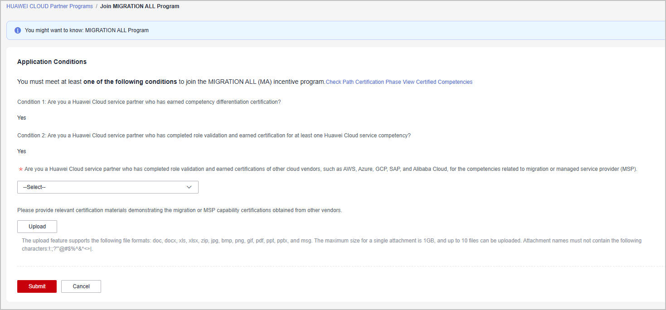Click the other cloud vendors certification question
Screen dimensions: 666x310
(x=331, y=169)
